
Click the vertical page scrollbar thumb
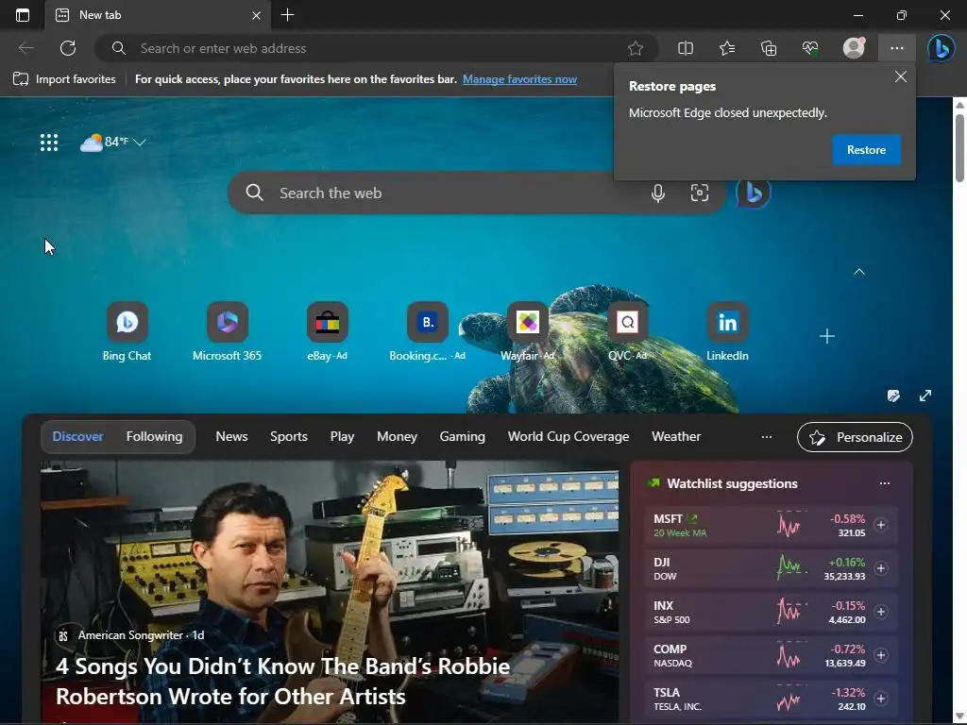tap(959, 148)
